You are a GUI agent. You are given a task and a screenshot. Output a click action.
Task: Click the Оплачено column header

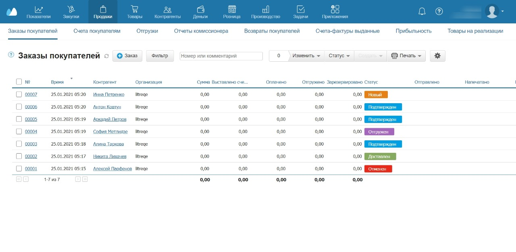tap(276, 82)
